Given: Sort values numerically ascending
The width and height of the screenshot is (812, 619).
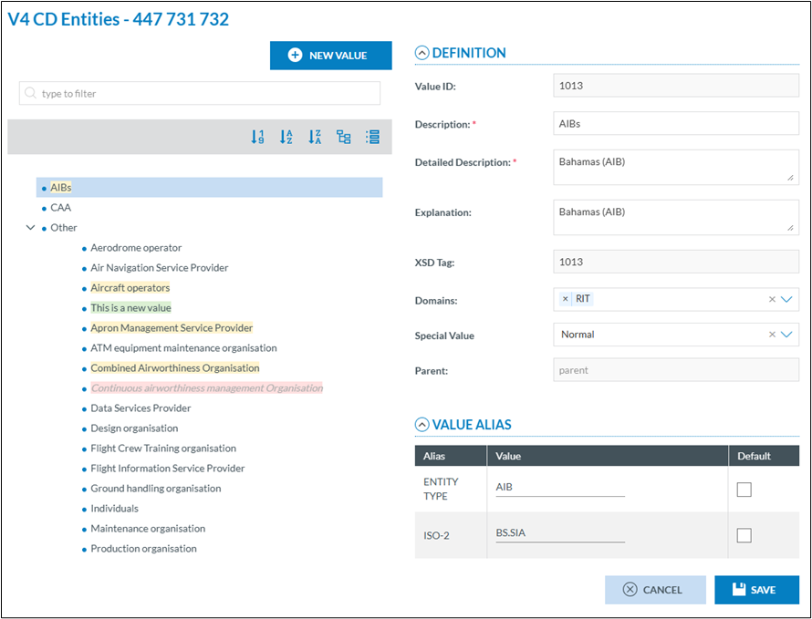Looking at the screenshot, I should coord(258,137).
